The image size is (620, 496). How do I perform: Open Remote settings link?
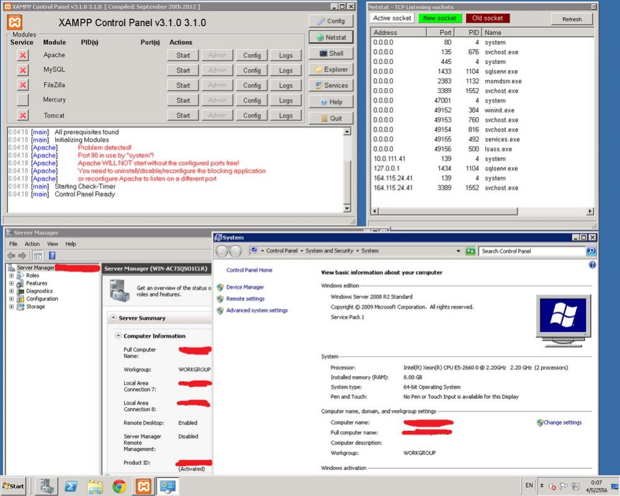(x=245, y=299)
